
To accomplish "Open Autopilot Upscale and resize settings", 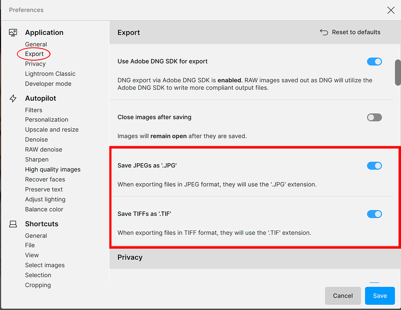I will (52, 130).
